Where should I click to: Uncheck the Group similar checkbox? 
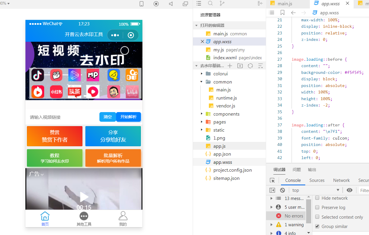click(x=317, y=226)
